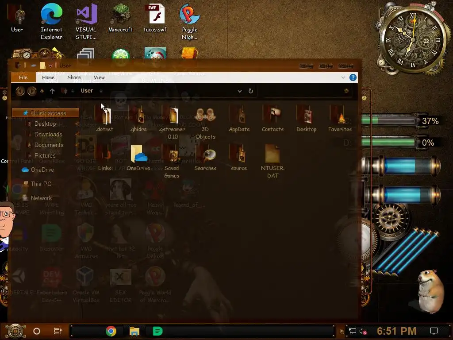Switch to the View ribbon tab
The width and height of the screenshot is (453, 340).
tap(99, 77)
